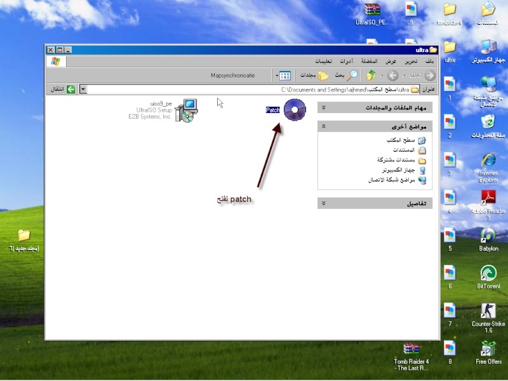Click the Back arrow toolbar button
508x381 pixels.
point(430,76)
